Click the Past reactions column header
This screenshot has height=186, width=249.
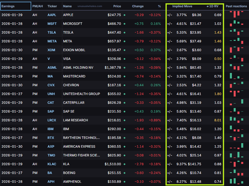tap(236, 6)
